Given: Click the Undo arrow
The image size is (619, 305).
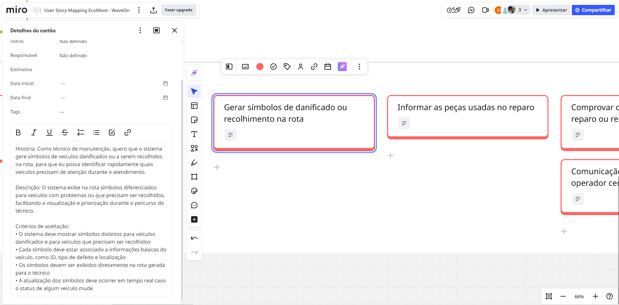Looking at the screenshot, I should [194, 238].
